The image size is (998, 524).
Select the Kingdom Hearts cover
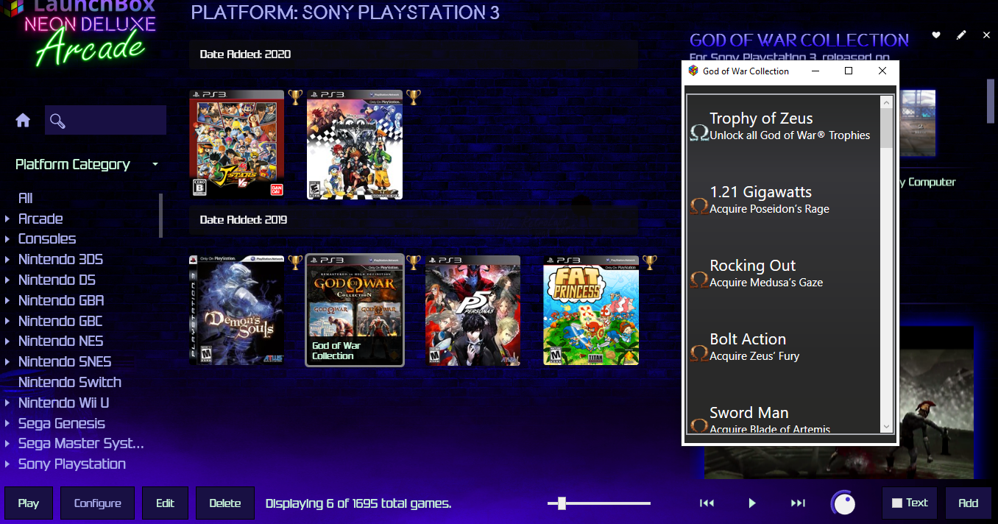pos(355,144)
